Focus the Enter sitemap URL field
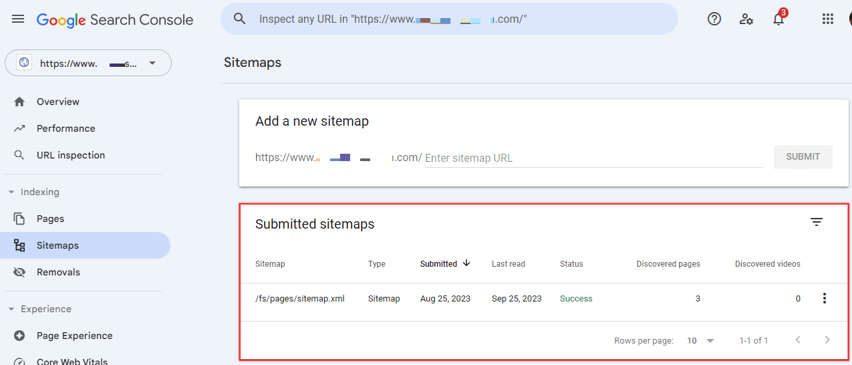Viewport: 852px width, 365px height. coord(594,158)
